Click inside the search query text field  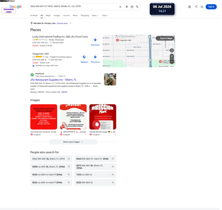coord(73,7)
